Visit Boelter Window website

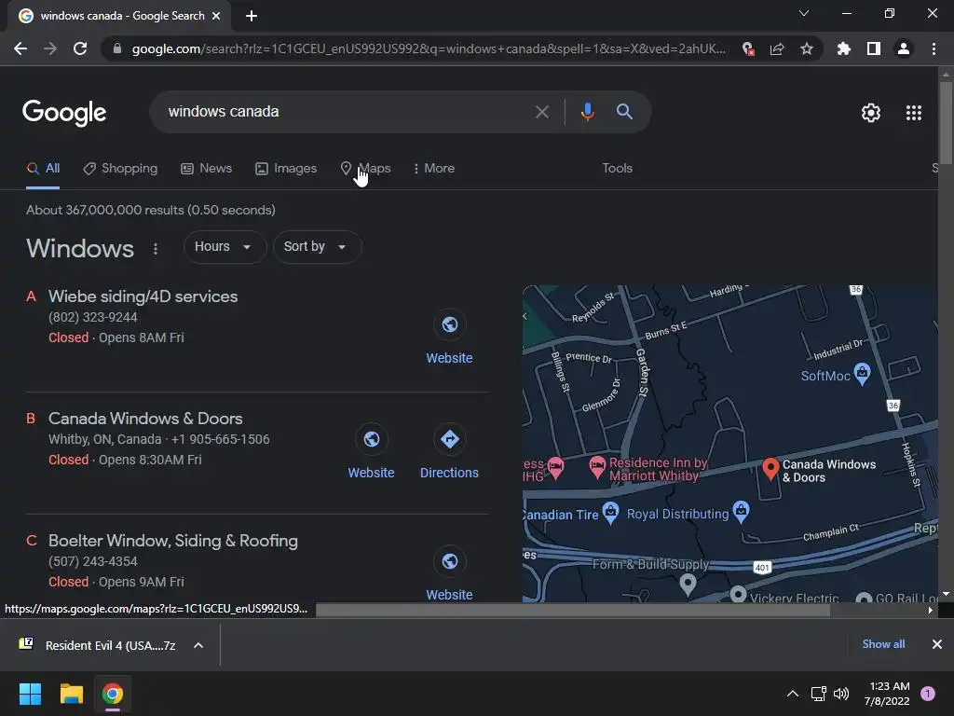[x=449, y=574]
